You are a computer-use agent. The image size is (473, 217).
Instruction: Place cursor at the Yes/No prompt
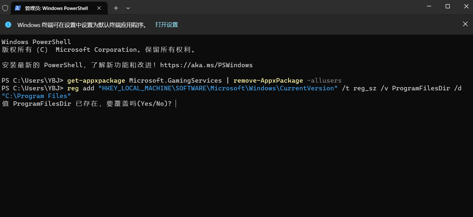pyautogui.click(x=175, y=104)
